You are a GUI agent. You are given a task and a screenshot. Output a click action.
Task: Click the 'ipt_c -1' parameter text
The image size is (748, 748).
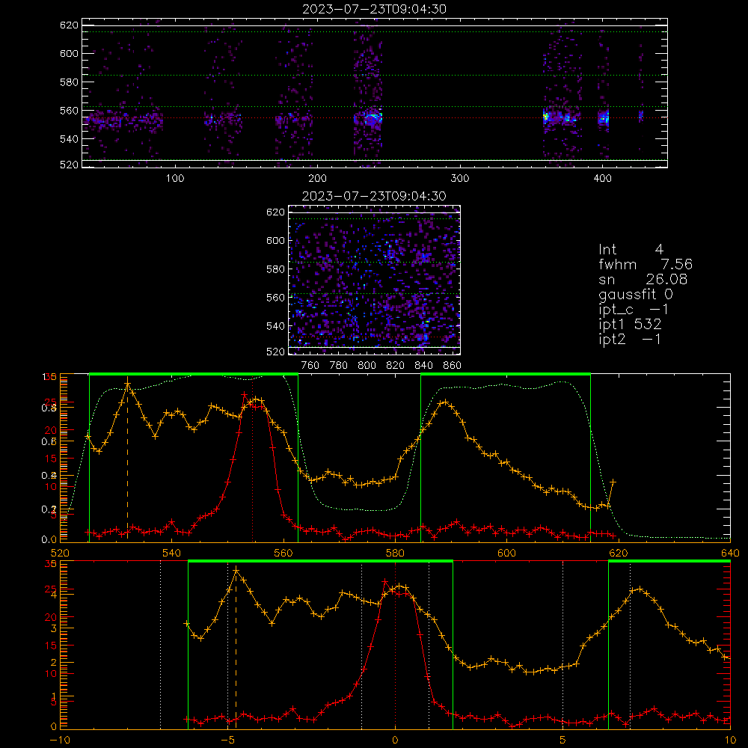point(634,310)
